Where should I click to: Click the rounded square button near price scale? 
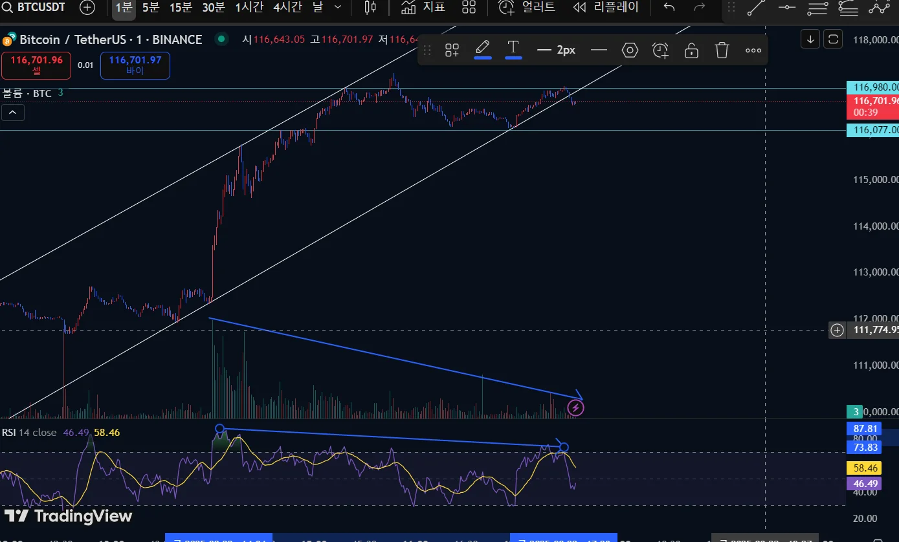pyautogui.click(x=834, y=39)
